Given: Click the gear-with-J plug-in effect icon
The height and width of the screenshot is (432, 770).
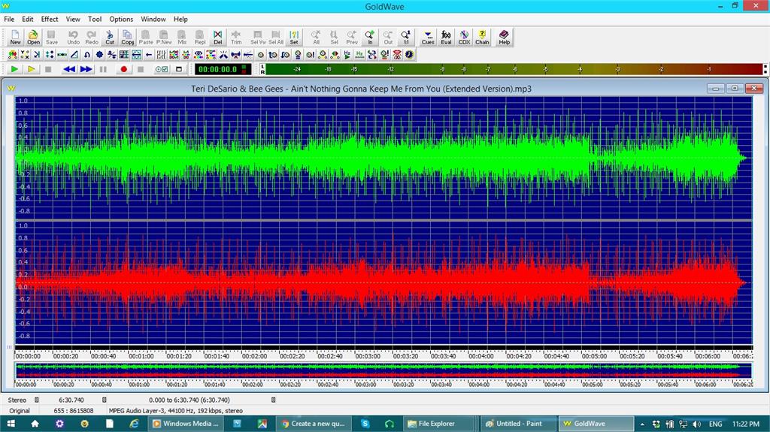Looking at the screenshot, I should click(x=409, y=55).
